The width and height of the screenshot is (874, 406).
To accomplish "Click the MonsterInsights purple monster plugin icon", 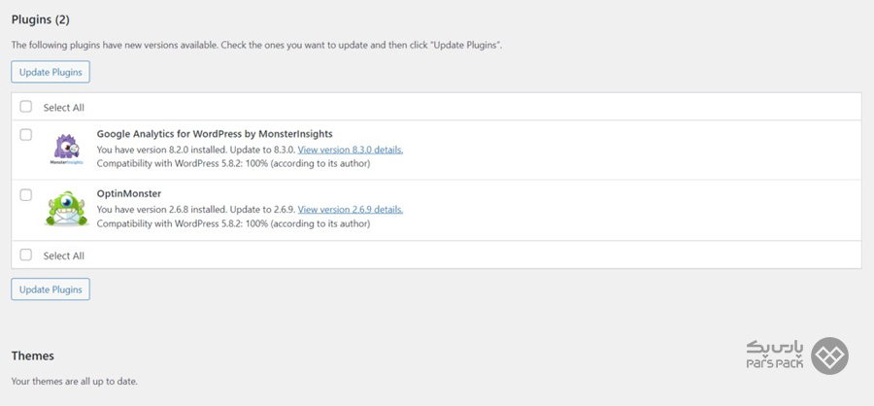I will coord(67,149).
